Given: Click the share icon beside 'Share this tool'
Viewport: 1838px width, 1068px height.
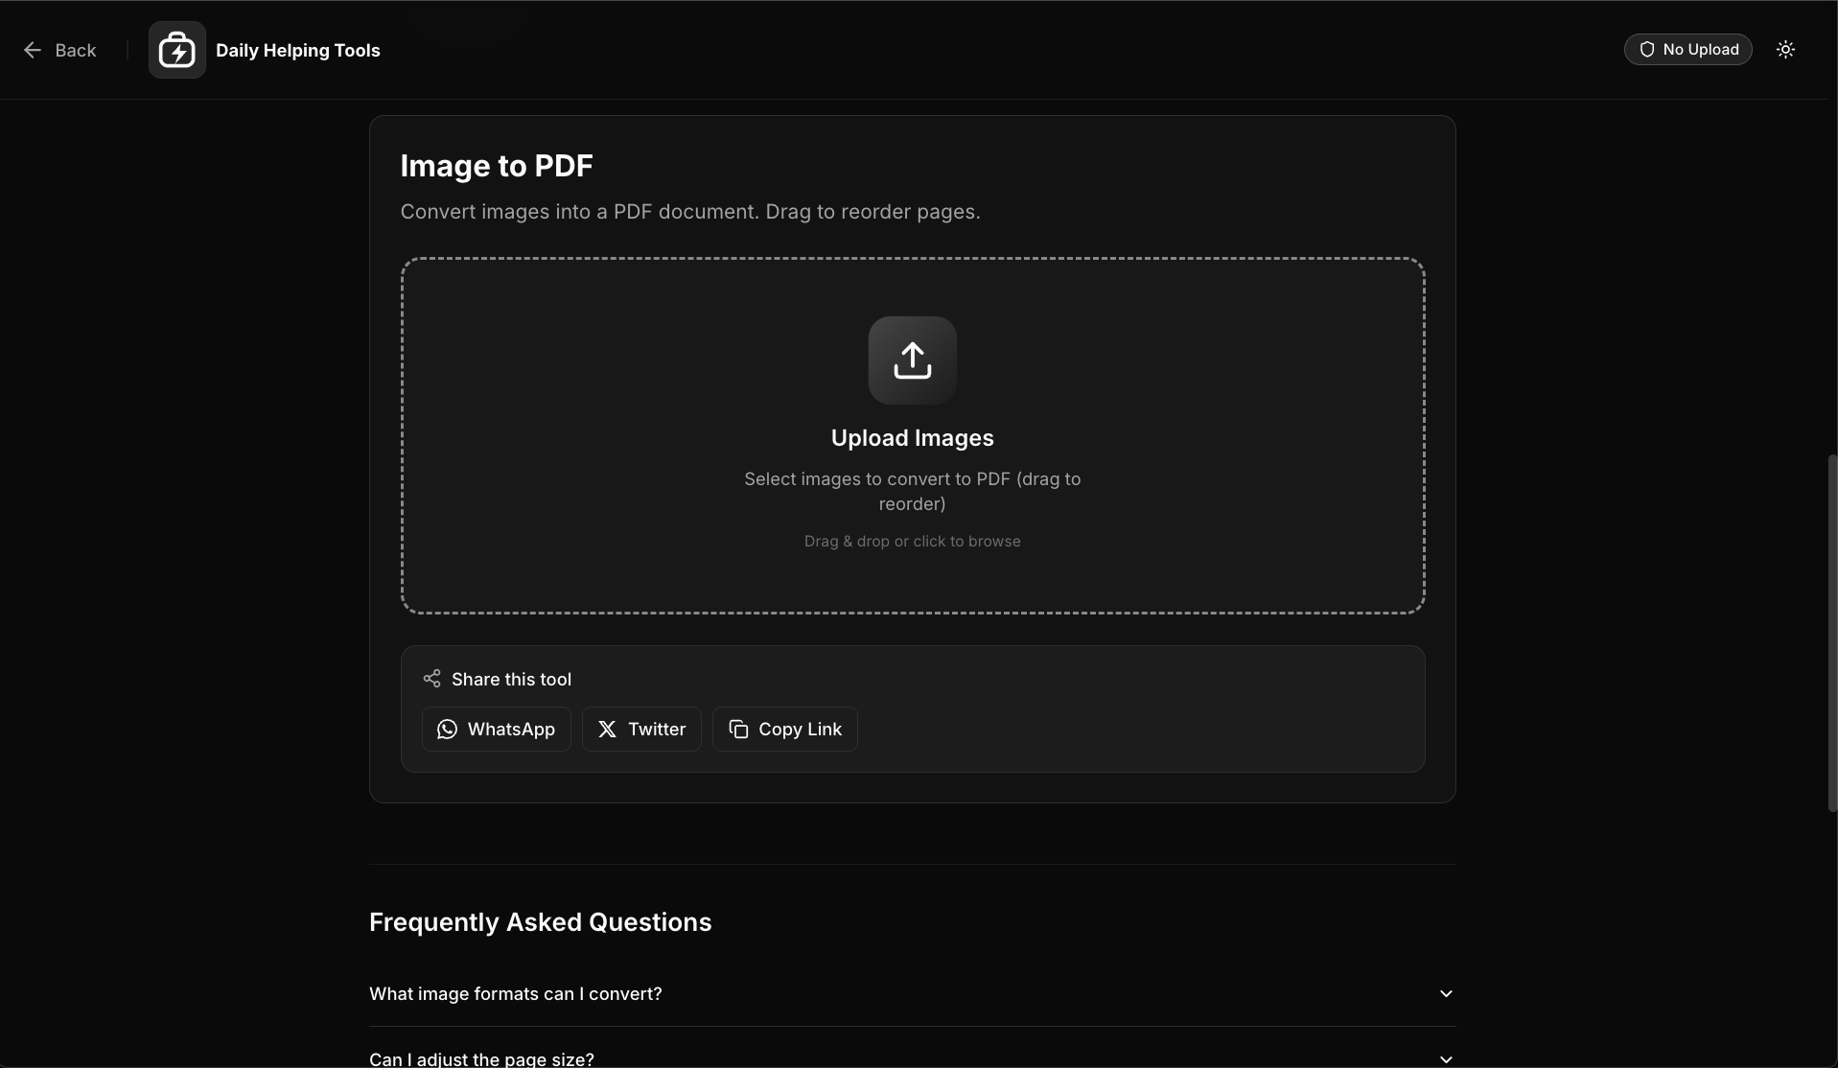Looking at the screenshot, I should click(432, 678).
